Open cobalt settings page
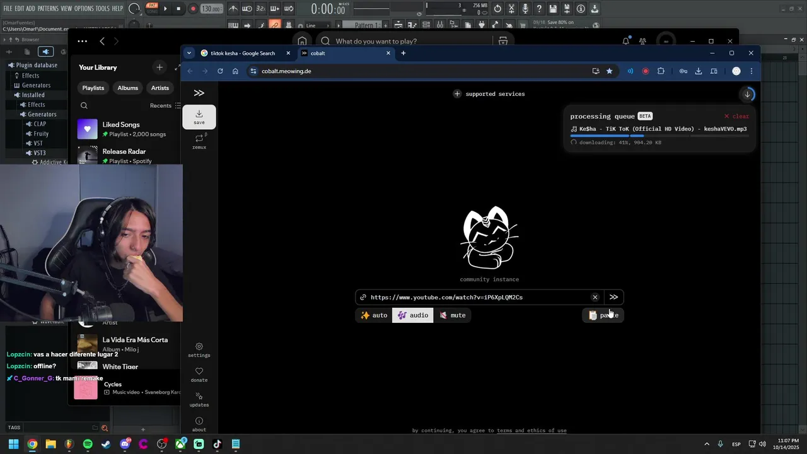807x454 pixels. 199,350
